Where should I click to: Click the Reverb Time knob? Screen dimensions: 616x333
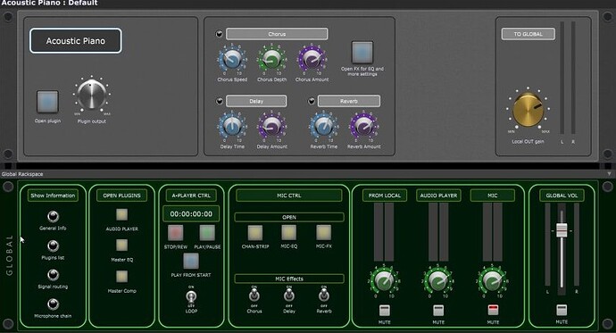(x=324, y=127)
